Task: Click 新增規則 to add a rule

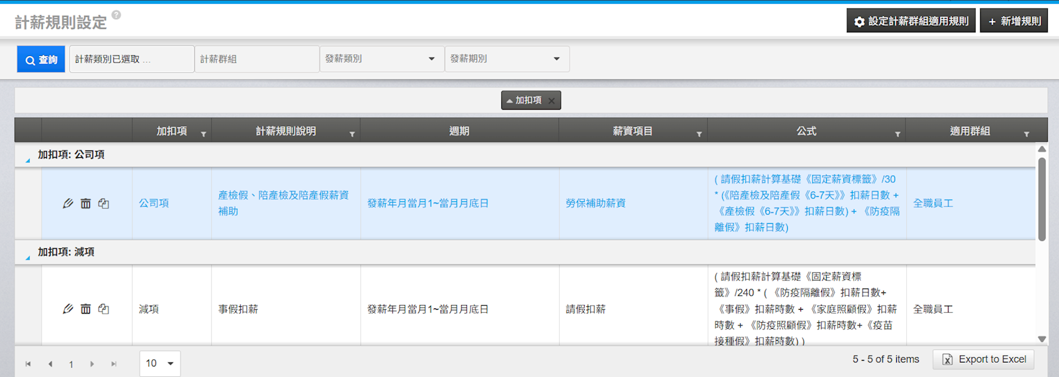Action: [1014, 21]
